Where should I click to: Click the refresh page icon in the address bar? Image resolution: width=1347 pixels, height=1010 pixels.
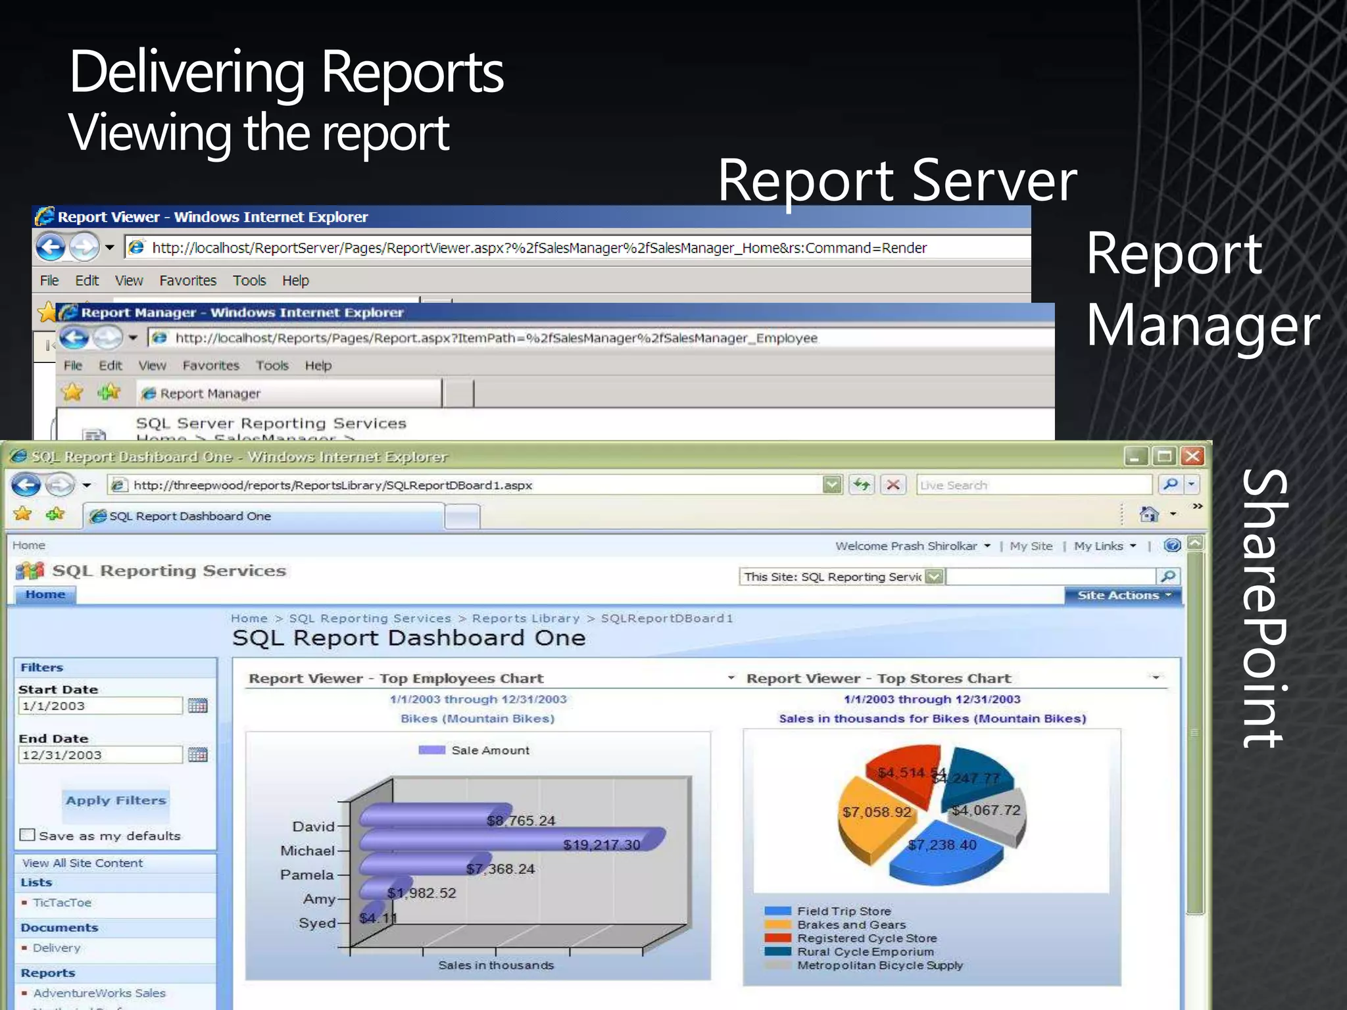coord(862,485)
